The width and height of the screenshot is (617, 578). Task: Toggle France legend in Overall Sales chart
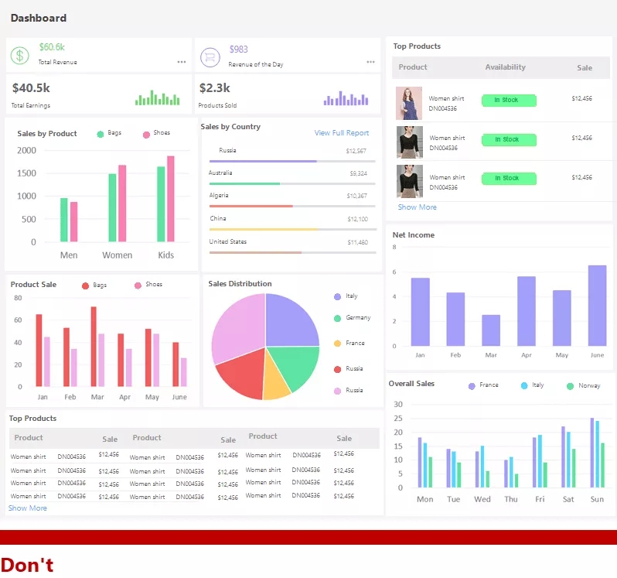coord(483,385)
